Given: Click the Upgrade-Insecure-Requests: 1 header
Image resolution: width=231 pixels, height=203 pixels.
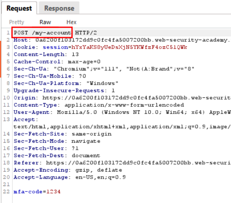Looking at the screenshot, I should (x=64, y=90).
